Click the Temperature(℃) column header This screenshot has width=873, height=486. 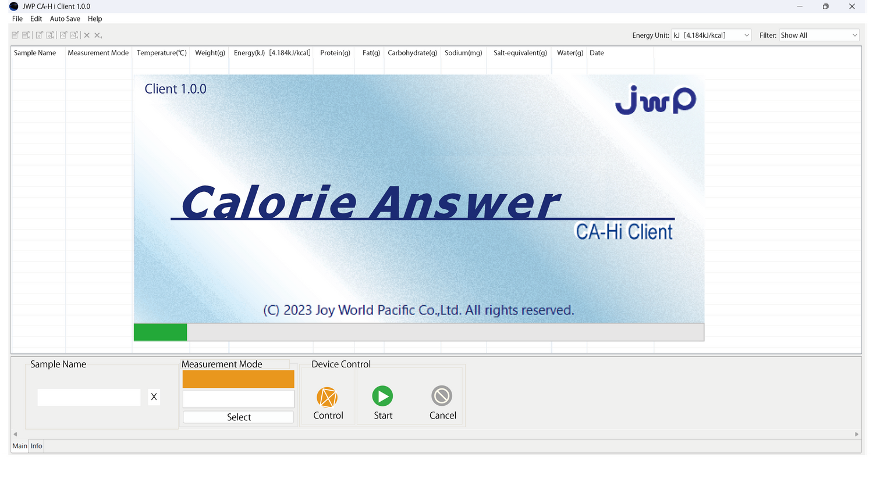click(x=162, y=53)
